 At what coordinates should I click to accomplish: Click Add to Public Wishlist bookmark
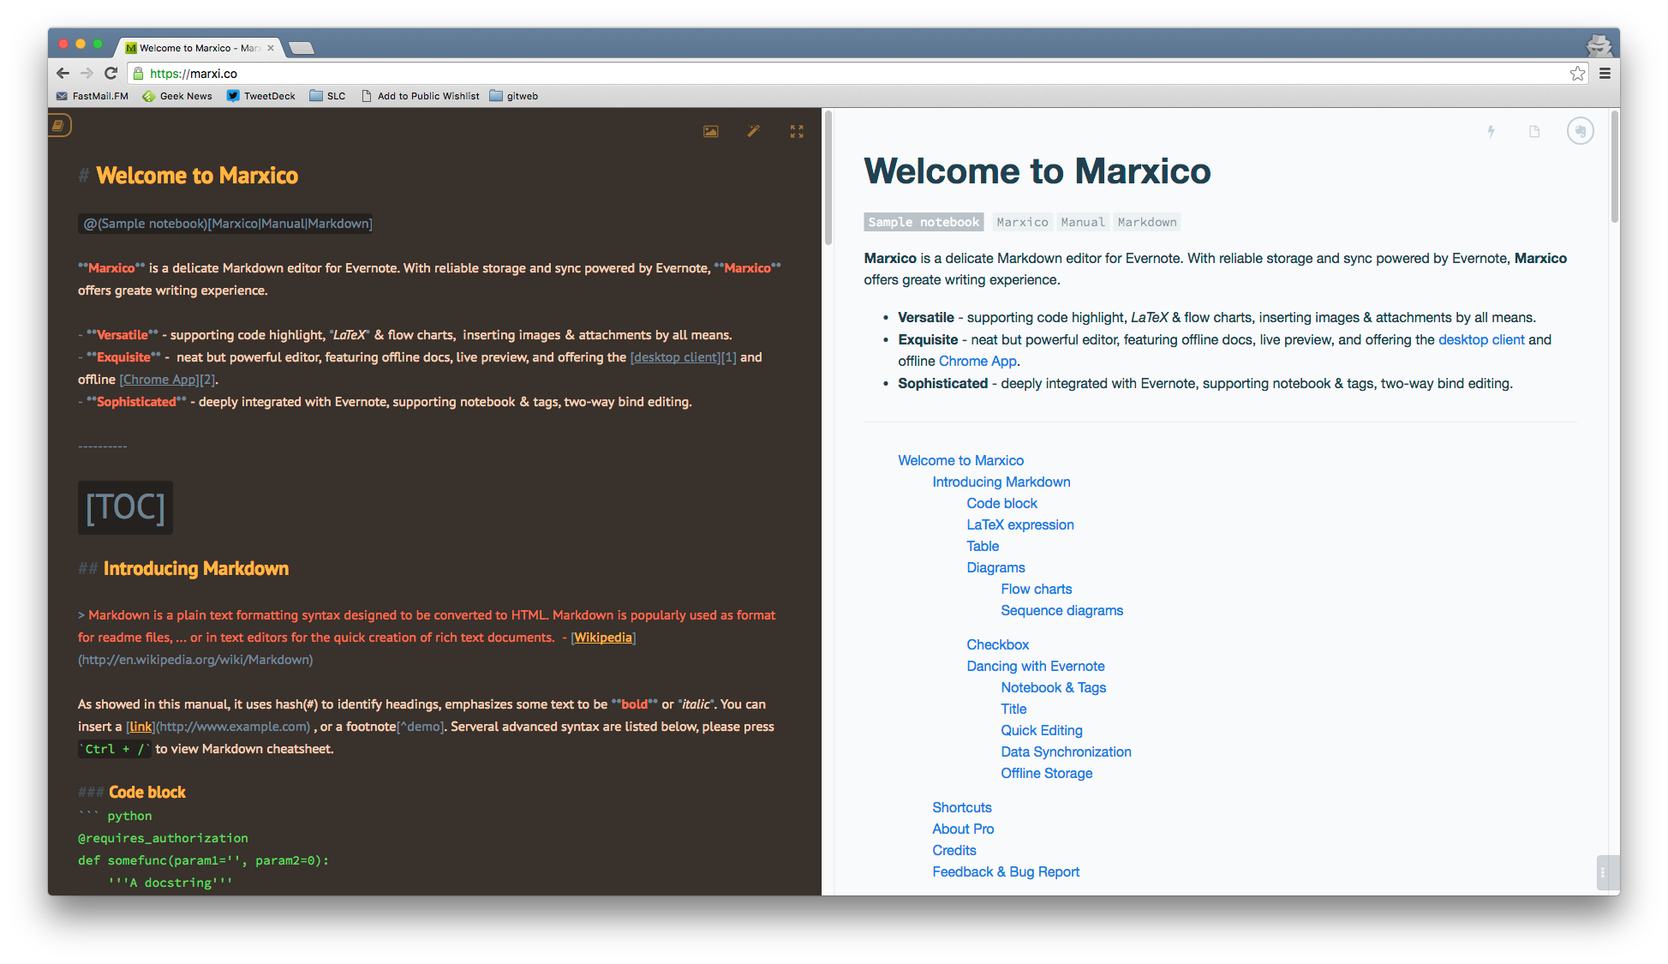[421, 96]
